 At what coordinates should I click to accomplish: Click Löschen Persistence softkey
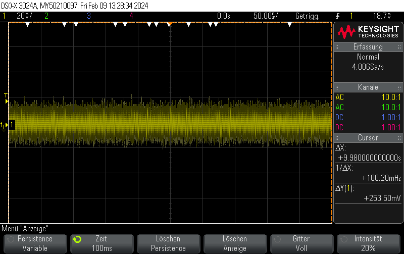point(169,243)
